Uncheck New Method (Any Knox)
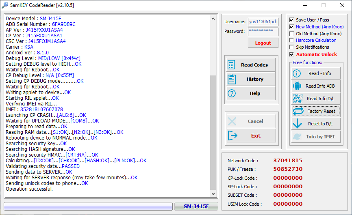The image size is (352, 215). [291, 27]
